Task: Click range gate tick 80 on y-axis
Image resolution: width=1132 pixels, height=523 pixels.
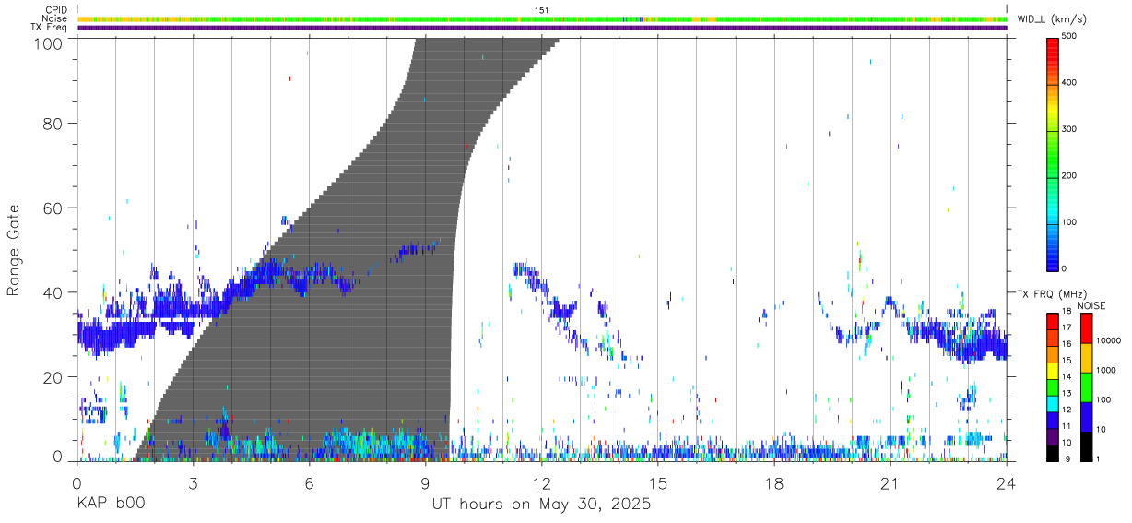Action: [x=53, y=123]
